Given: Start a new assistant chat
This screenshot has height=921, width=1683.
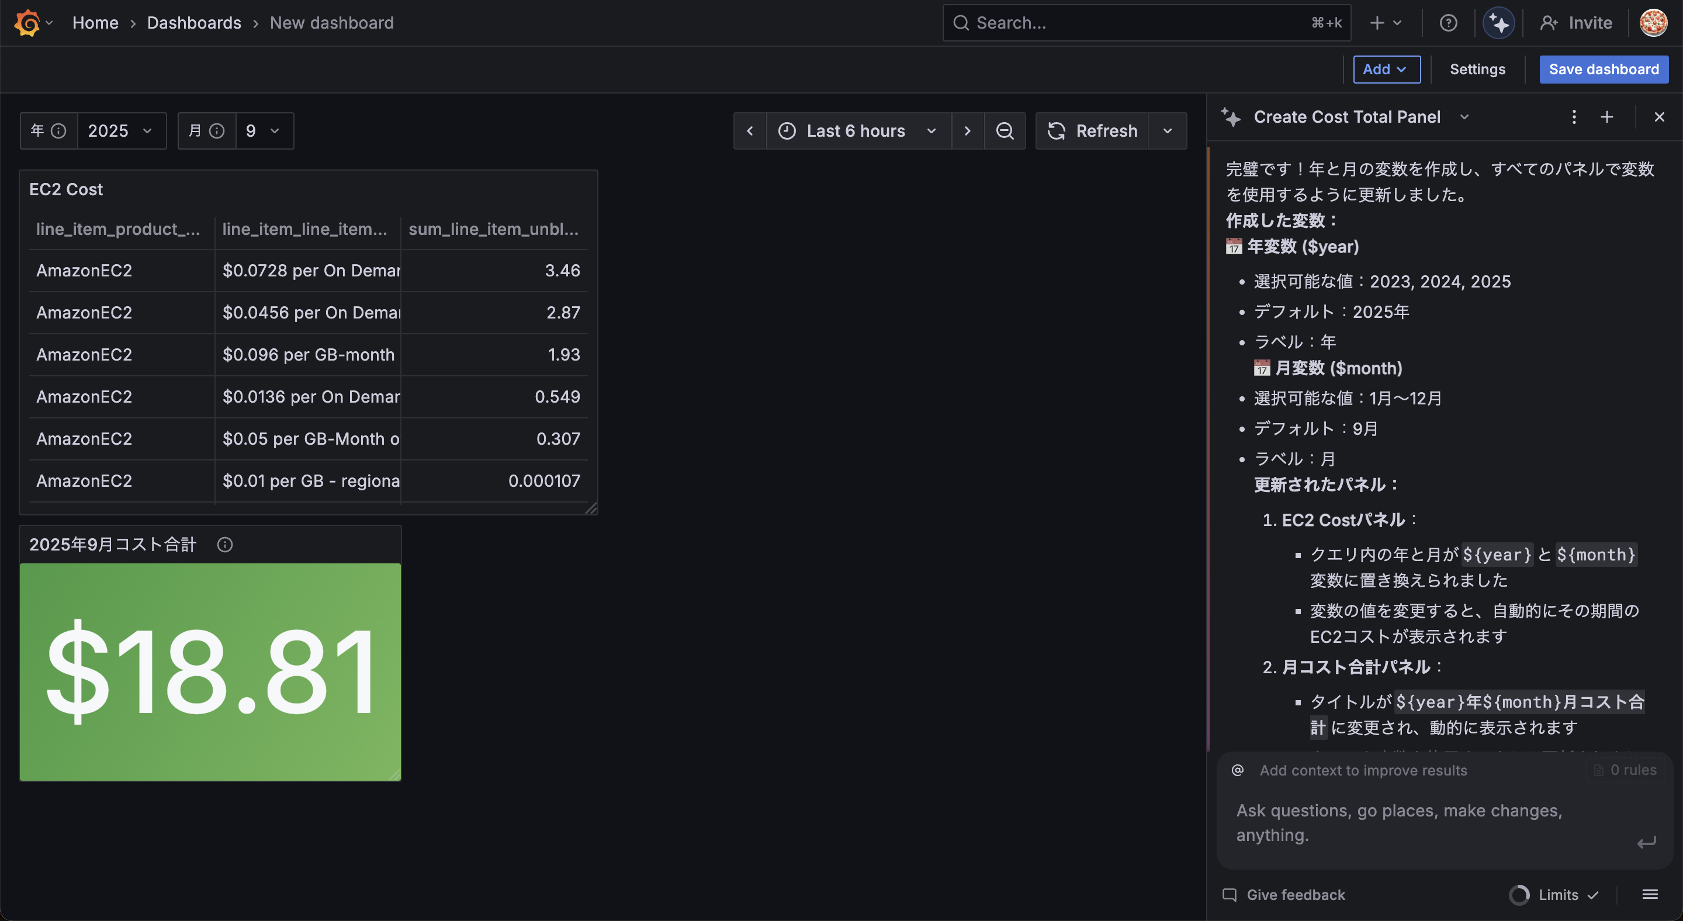Looking at the screenshot, I should pyautogui.click(x=1606, y=117).
